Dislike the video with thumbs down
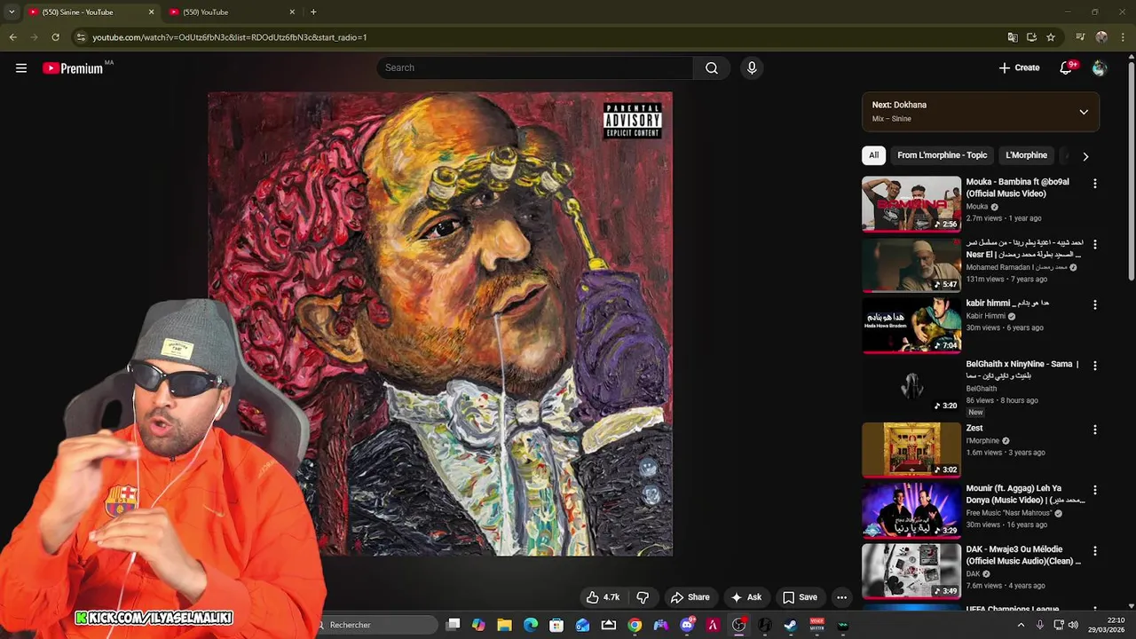This screenshot has height=639, width=1136. [643, 597]
